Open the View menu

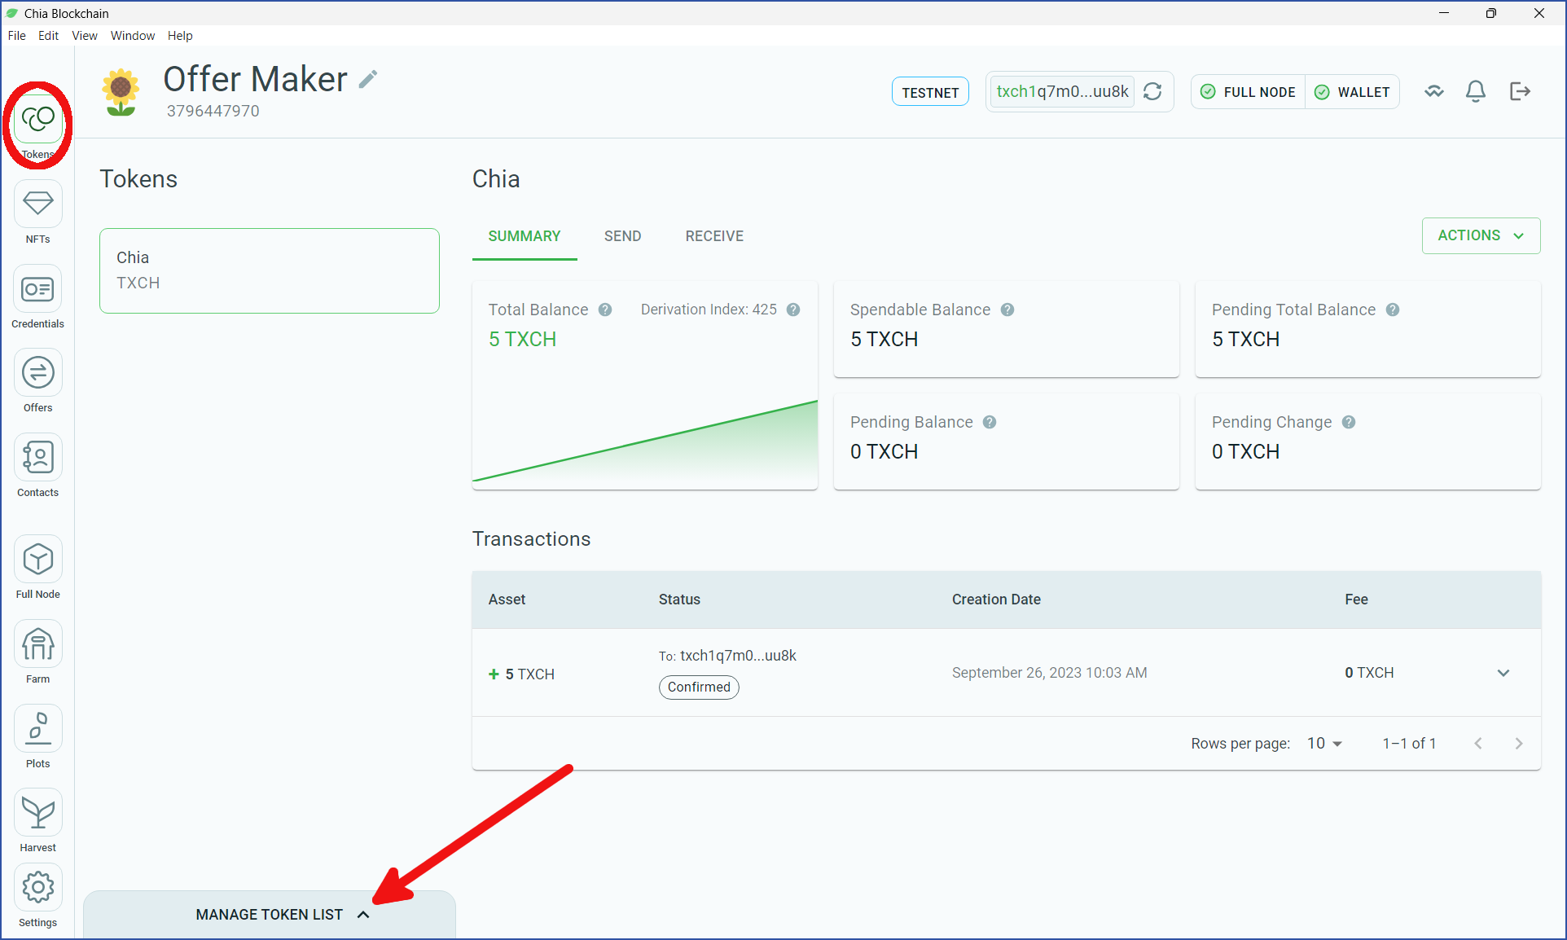(x=85, y=36)
